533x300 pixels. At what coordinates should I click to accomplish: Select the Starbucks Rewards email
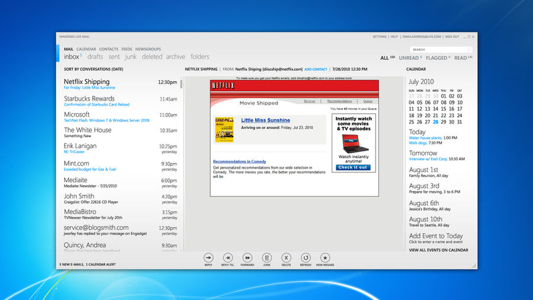click(x=121, y=101)
